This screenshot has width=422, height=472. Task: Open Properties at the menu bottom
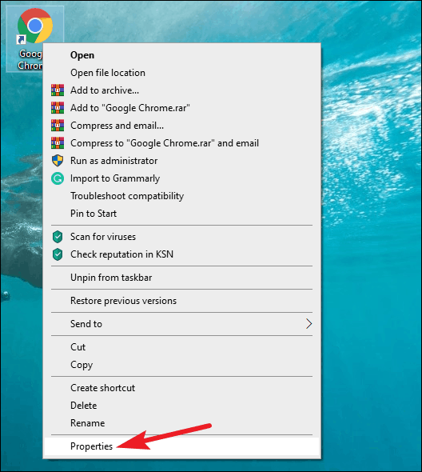click(181, 446)
